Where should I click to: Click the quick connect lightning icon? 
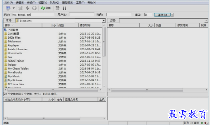27,8
